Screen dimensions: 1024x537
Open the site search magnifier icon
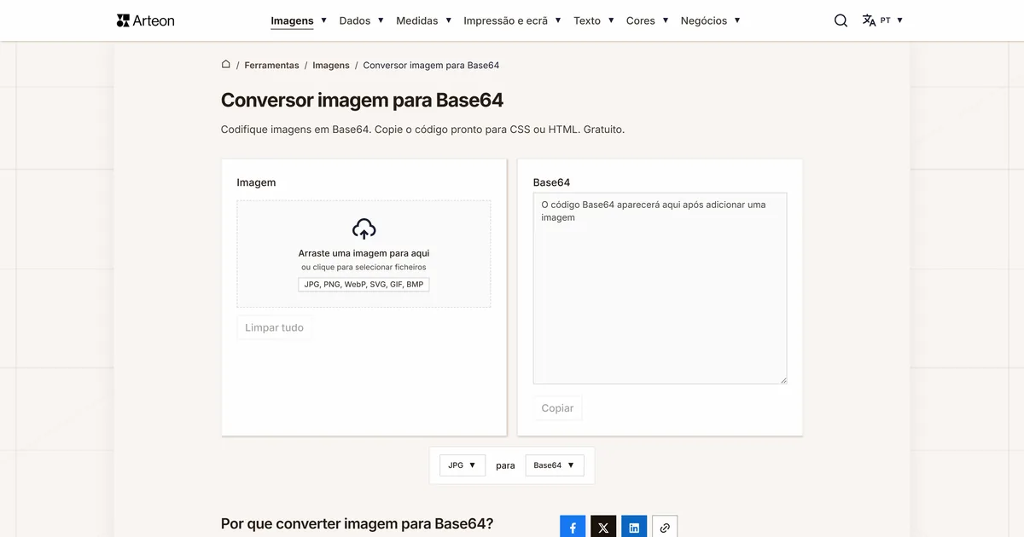841,20
